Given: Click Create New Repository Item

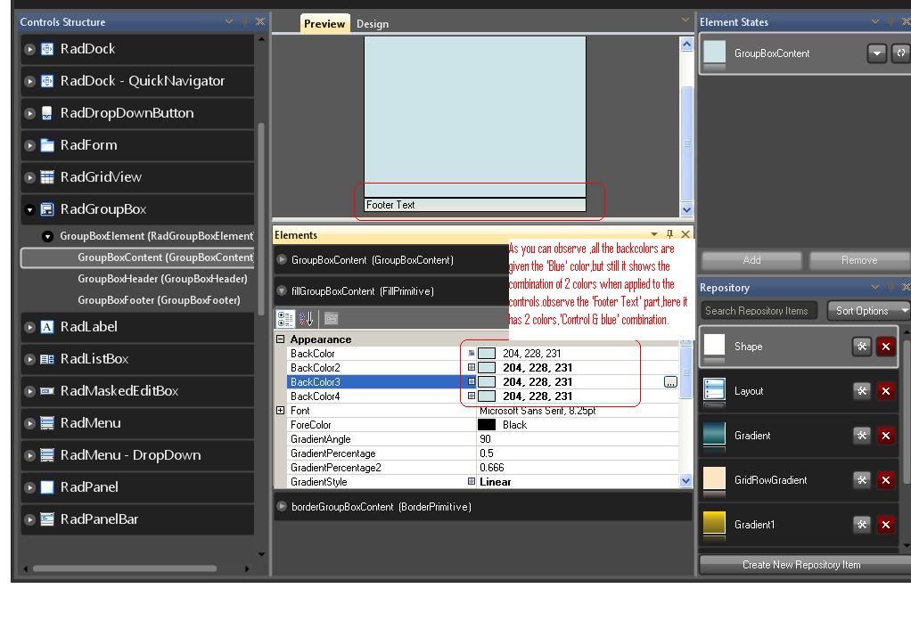Looking at the screenshot, I should (805, 565).
